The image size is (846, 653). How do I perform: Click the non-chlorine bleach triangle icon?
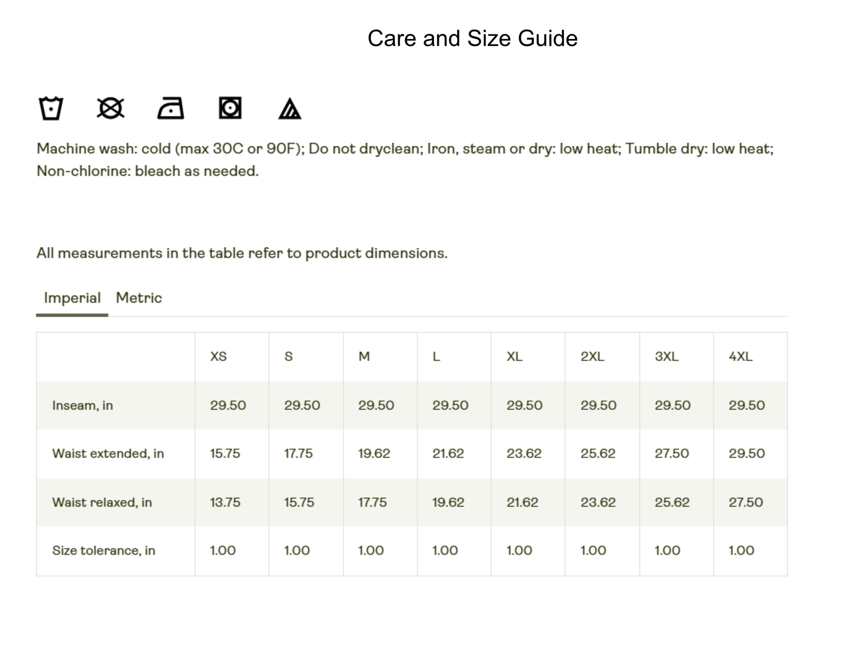click(289, 109)
